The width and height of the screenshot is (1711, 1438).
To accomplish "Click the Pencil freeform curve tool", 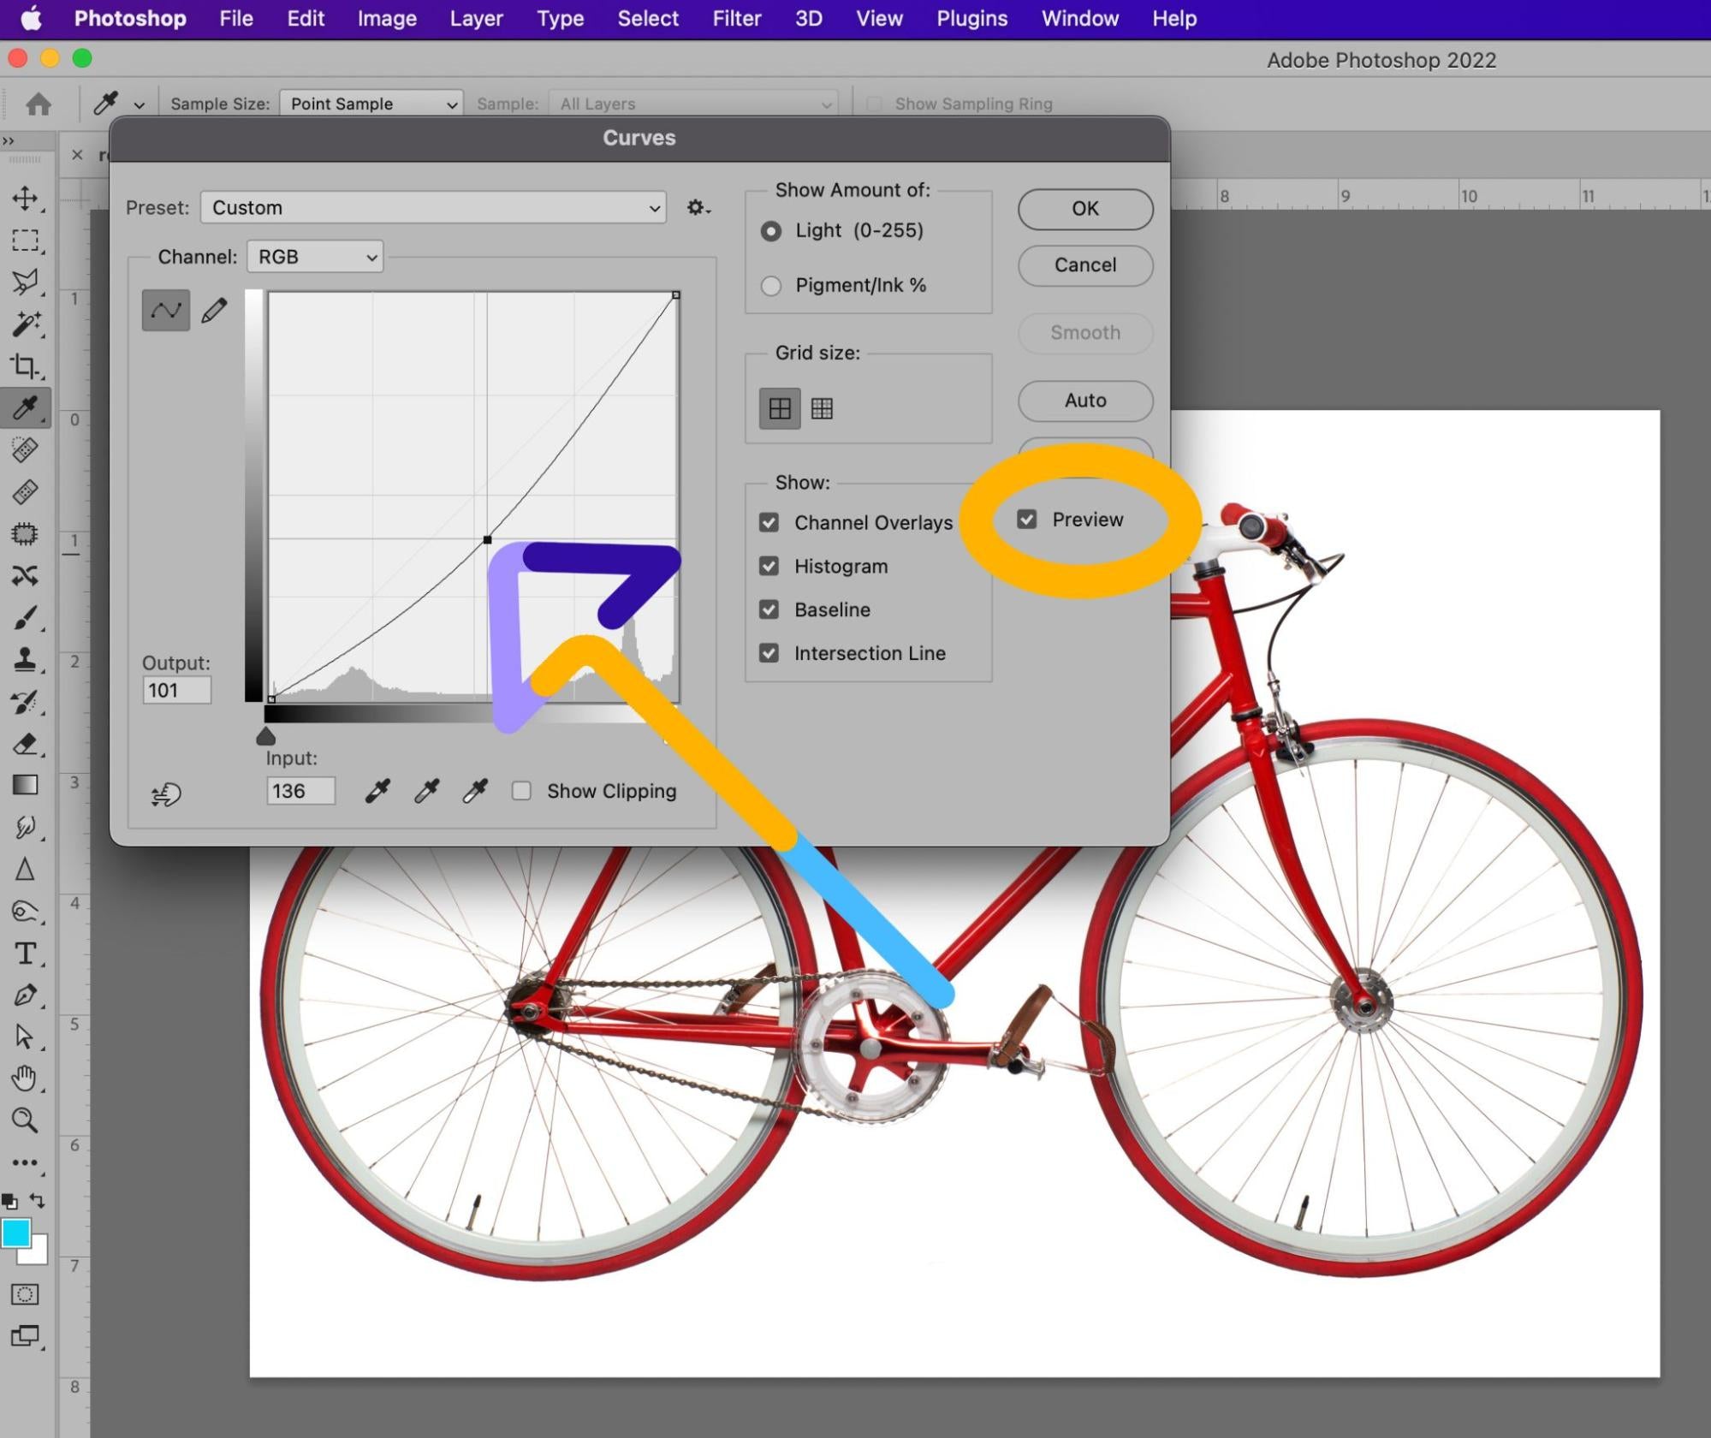I will point(212,310).
